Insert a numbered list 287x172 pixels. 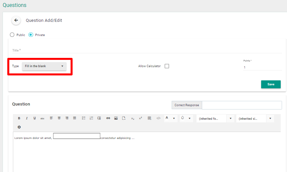tap(91, 118)
